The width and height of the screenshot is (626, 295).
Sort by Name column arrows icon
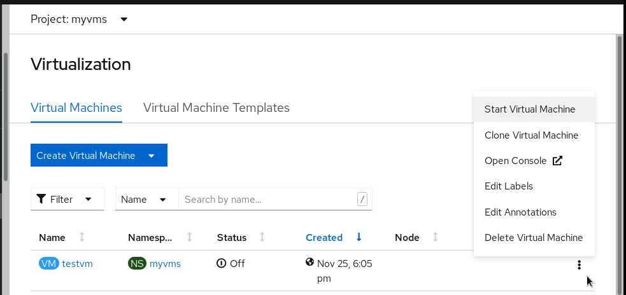82,237
